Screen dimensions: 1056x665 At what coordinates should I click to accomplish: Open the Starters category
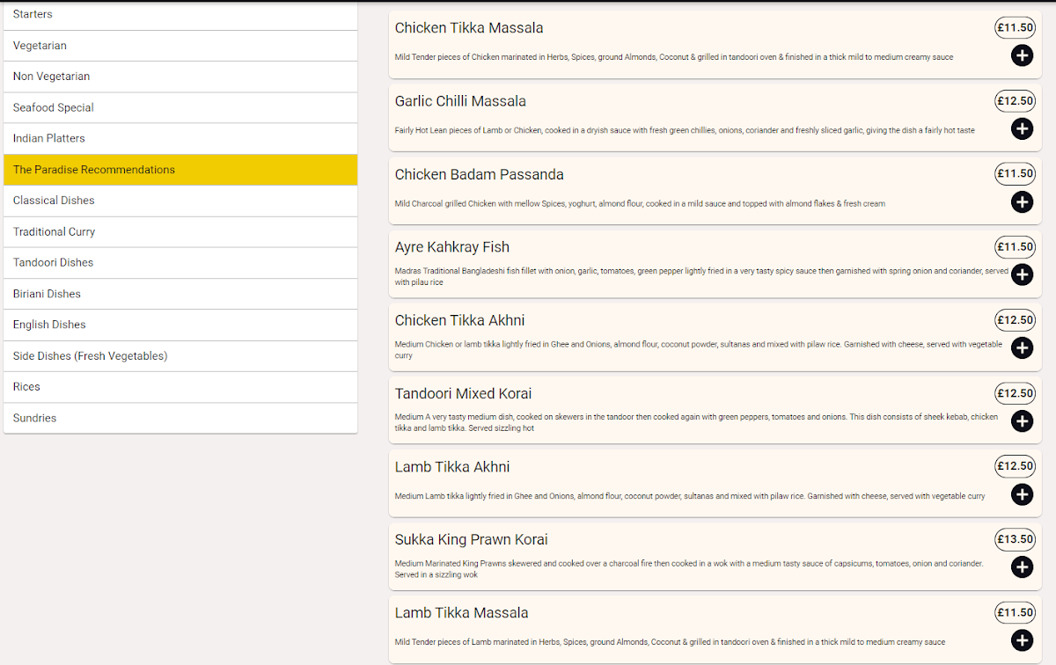tap(180, 14)
